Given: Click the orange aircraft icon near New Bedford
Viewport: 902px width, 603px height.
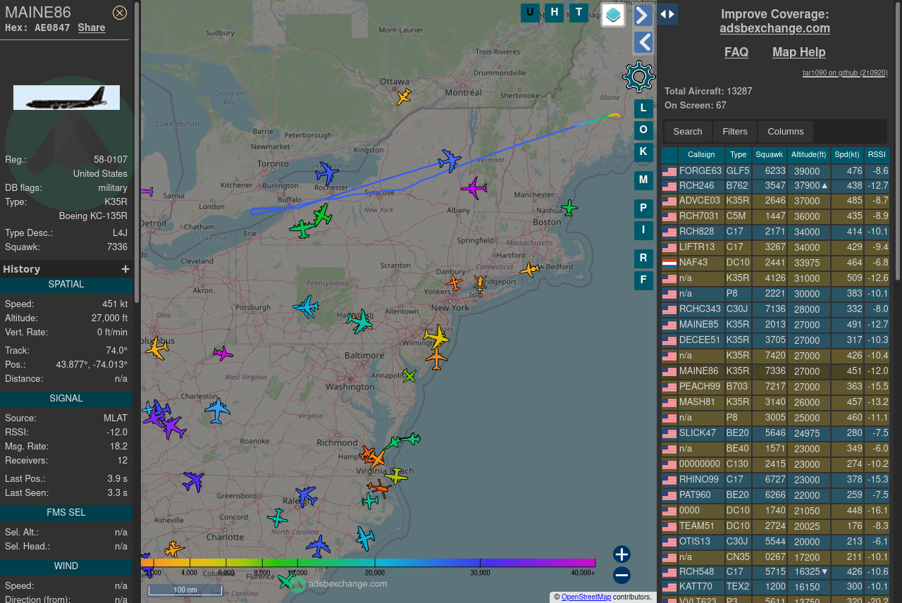Looking at the screenshot, I should 529,270.
